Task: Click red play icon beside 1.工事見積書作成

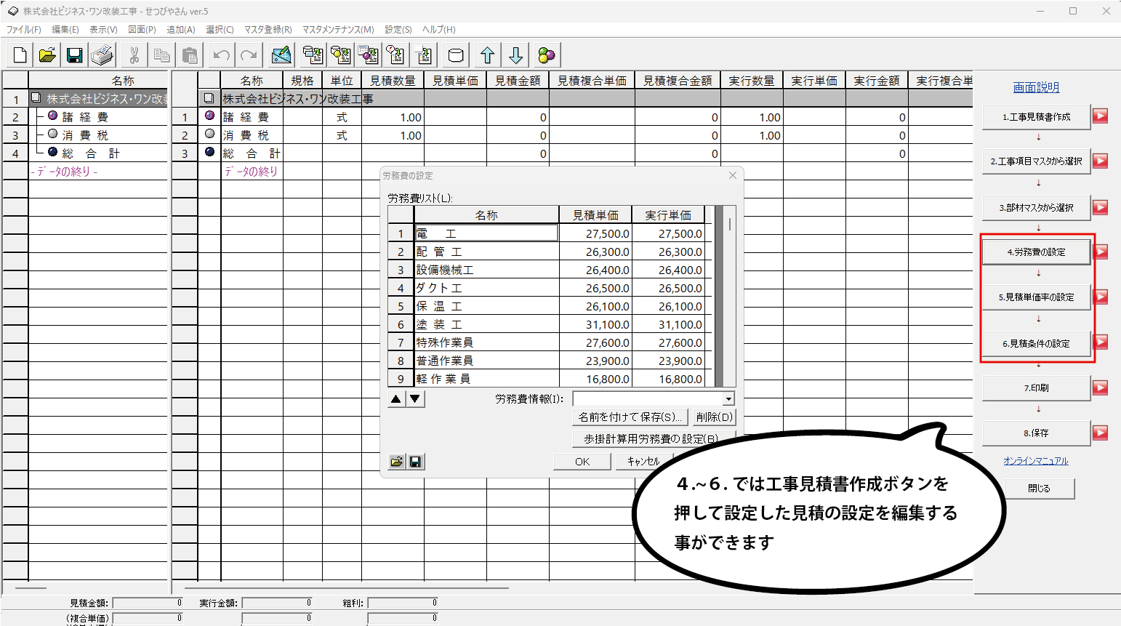Action: point(1101,116)
